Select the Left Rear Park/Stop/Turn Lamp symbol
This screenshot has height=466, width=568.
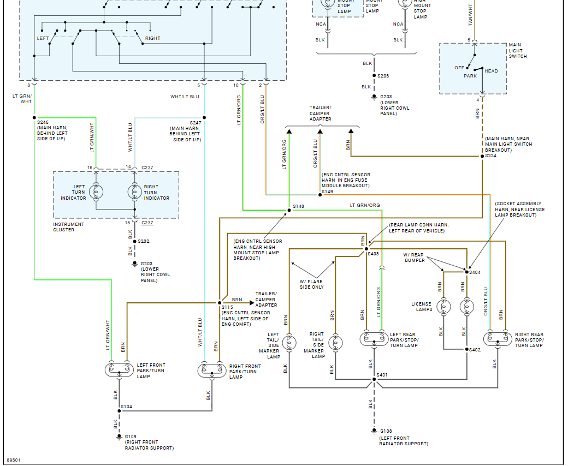point(374,339)
